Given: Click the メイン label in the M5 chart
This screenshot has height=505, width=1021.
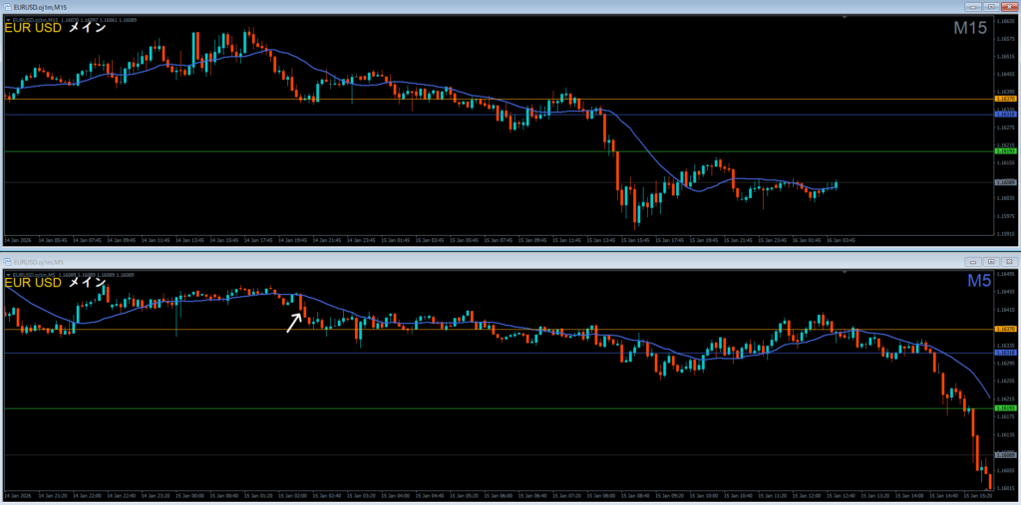Looking at the screenshot, I should point(87,283).
